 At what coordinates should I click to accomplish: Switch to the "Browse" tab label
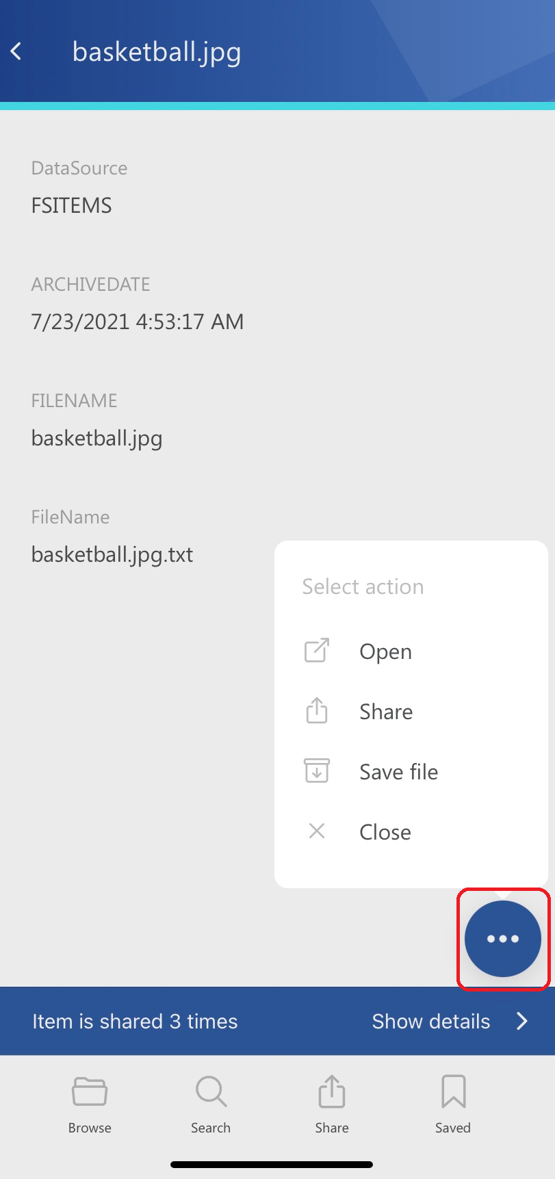click(x=90, y=1128)
